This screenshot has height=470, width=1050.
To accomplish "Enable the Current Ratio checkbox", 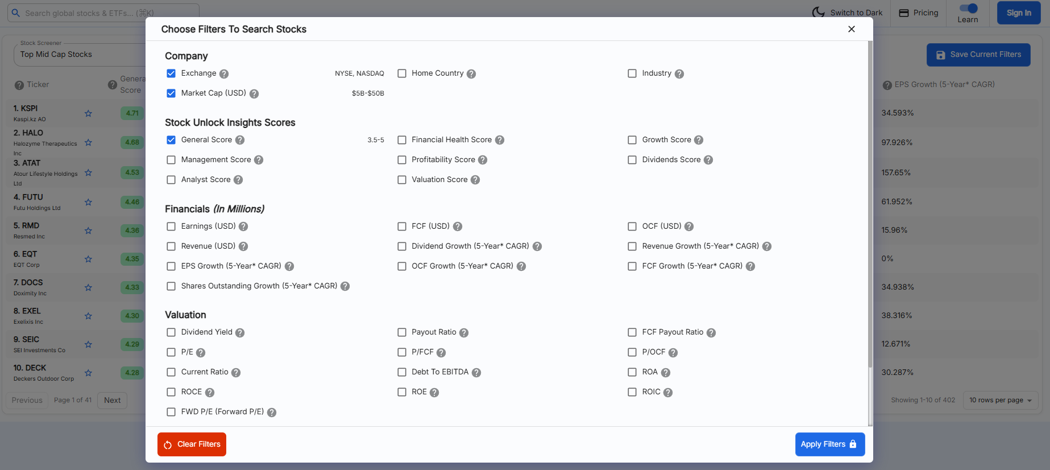I will pyautogui.click(x=171, y=372).
